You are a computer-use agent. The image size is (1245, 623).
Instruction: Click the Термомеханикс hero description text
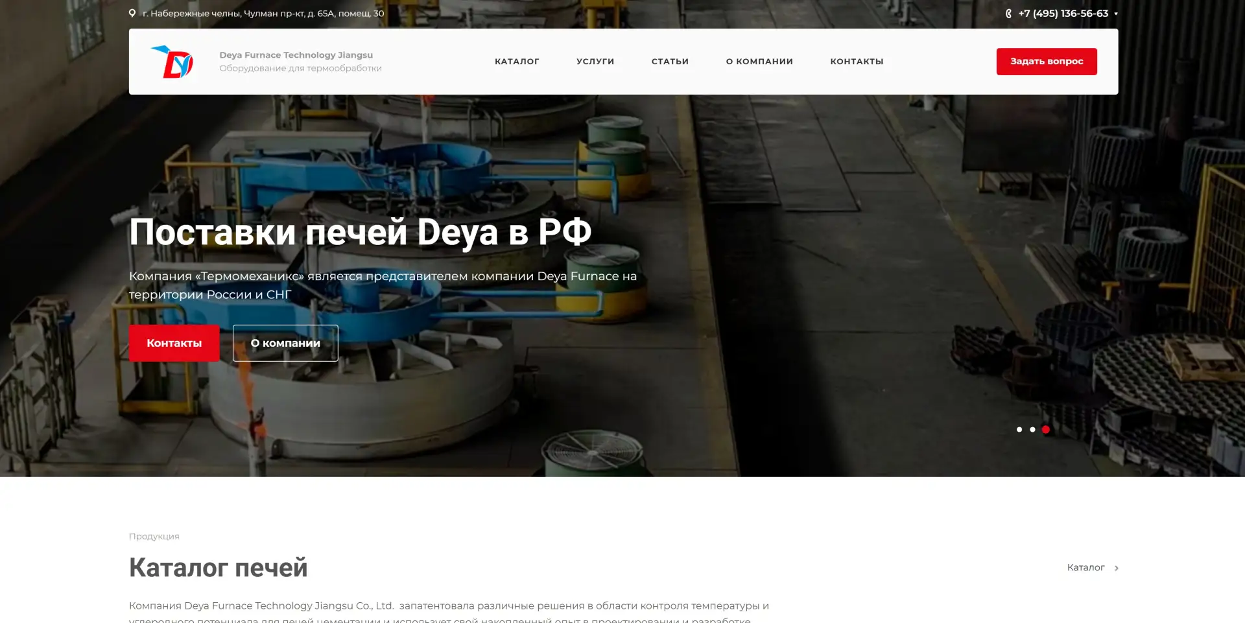(x=383, y=285)
